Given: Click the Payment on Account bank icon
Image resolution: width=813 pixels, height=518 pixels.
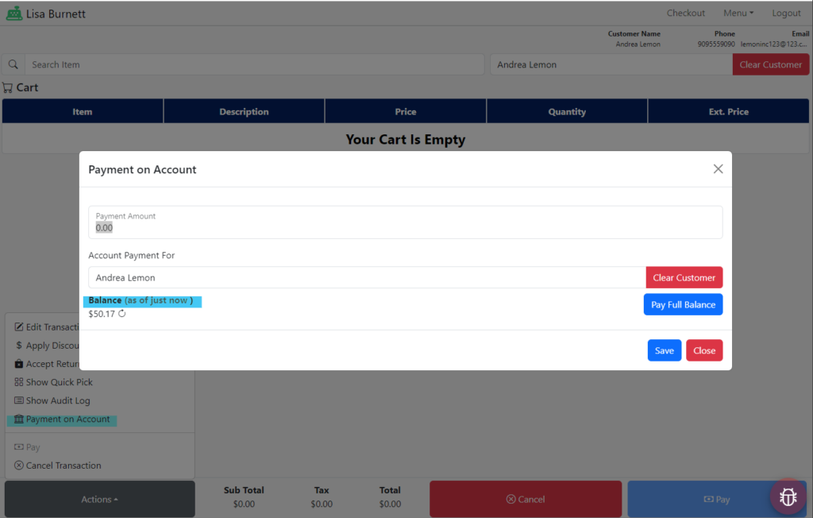Looking at the screenshot, I should [17, 419].
